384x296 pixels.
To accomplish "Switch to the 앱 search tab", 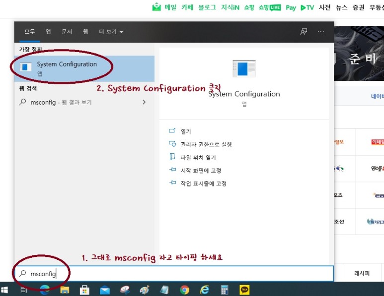I will 48,32.
